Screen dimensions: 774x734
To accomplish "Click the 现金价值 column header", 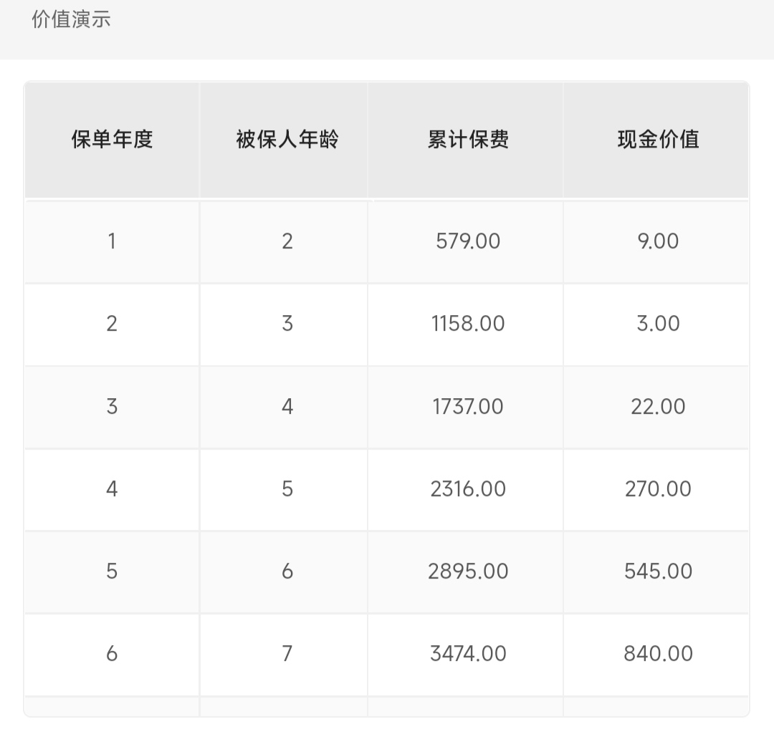I will 658,140.
